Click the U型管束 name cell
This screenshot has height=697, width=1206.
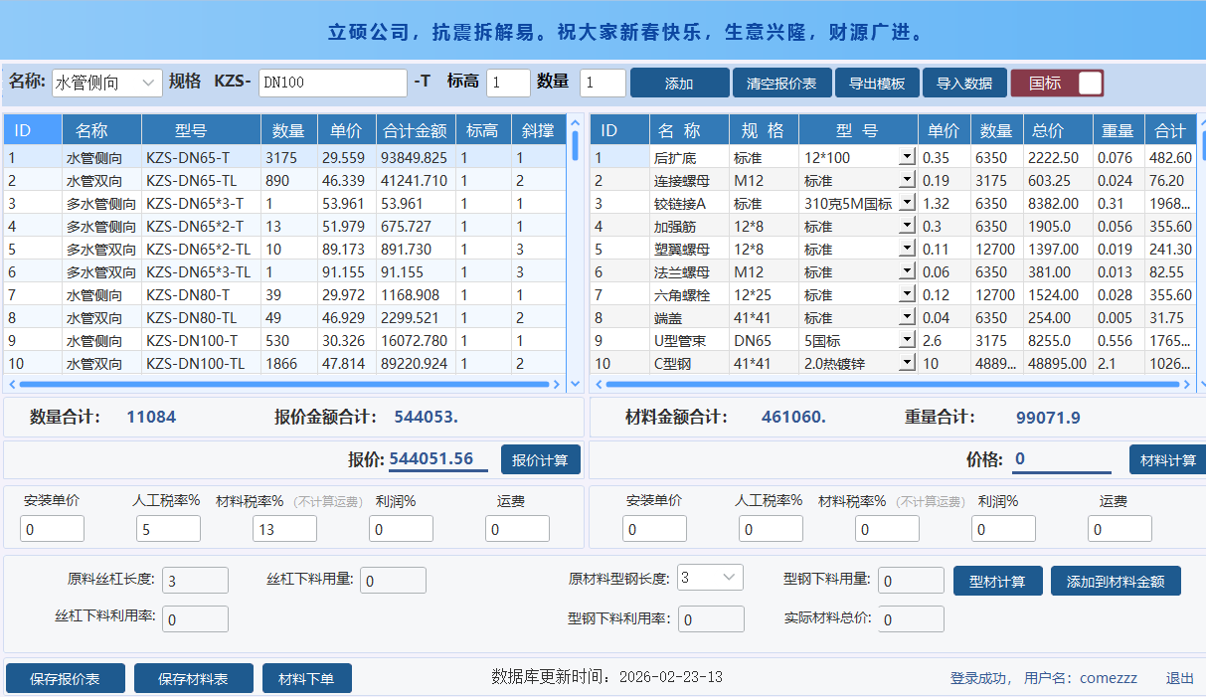689,340
